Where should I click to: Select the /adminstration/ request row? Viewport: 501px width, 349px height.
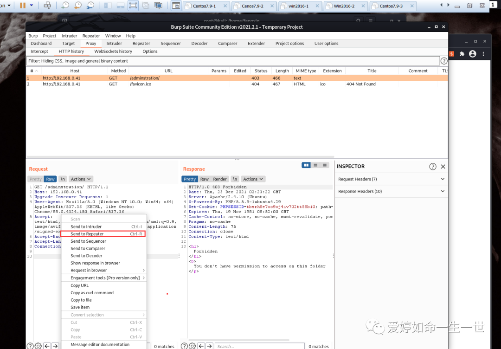pyautogui.click(x=237, y=78)
